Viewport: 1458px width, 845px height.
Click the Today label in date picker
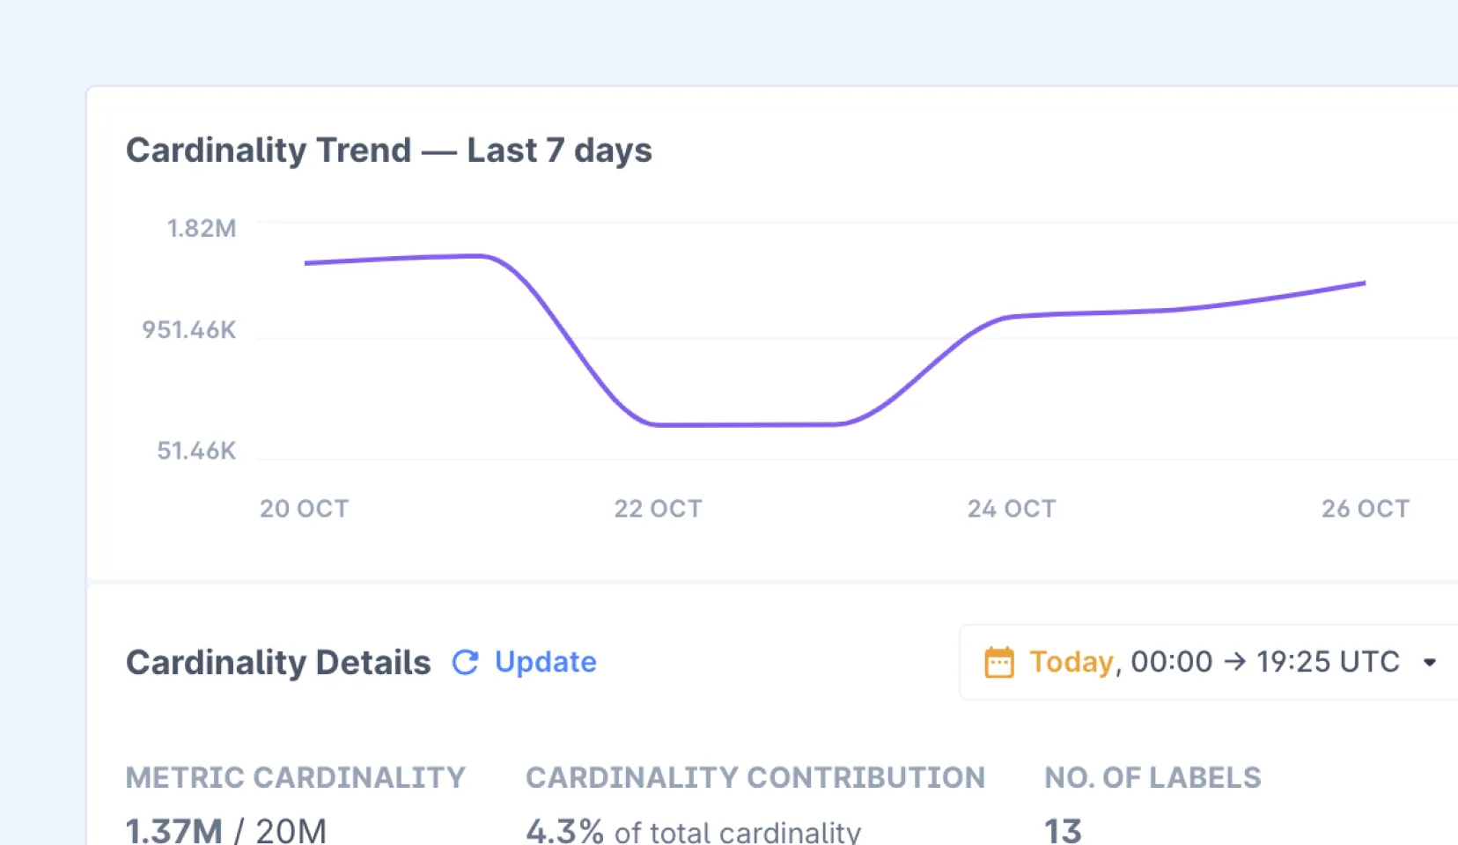click(1071, 662)
